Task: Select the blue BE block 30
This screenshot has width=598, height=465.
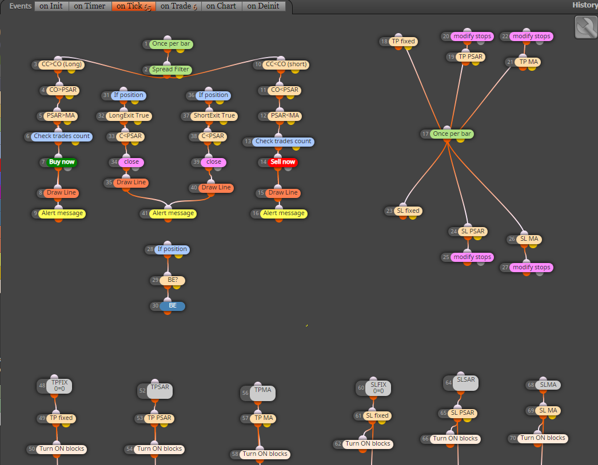Action: click(x=173, y=306)
